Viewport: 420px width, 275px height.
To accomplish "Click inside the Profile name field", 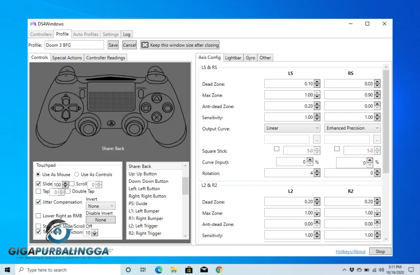I will (x=74, y=45).
